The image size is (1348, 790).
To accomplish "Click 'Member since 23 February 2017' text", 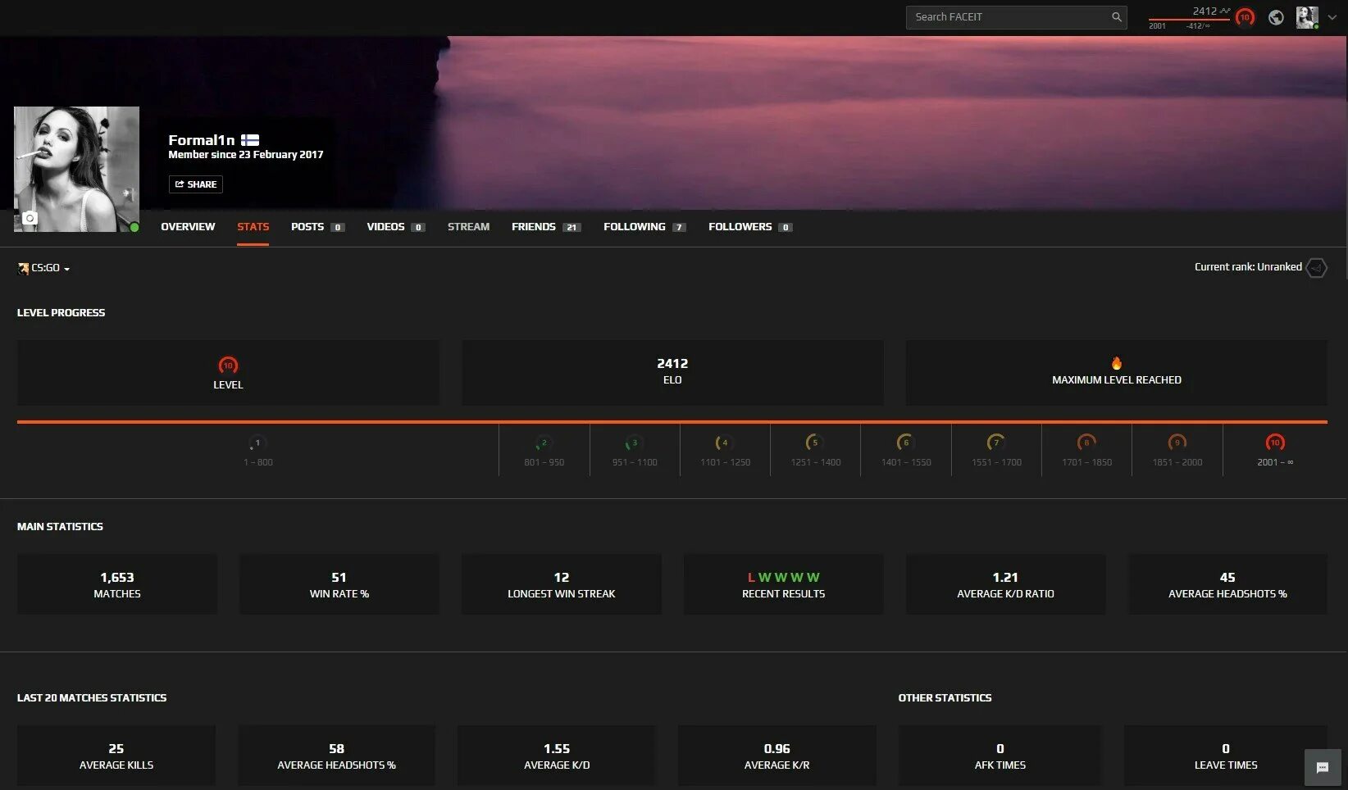I will point(246,155).
